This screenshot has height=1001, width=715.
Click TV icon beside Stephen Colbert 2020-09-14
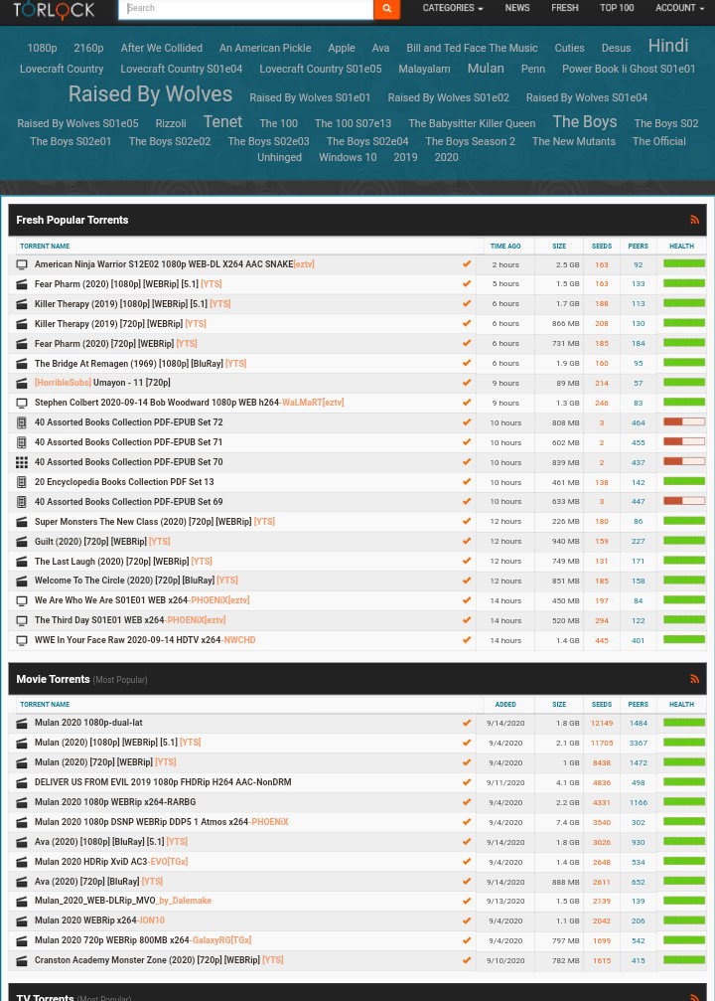click(22, 403)
